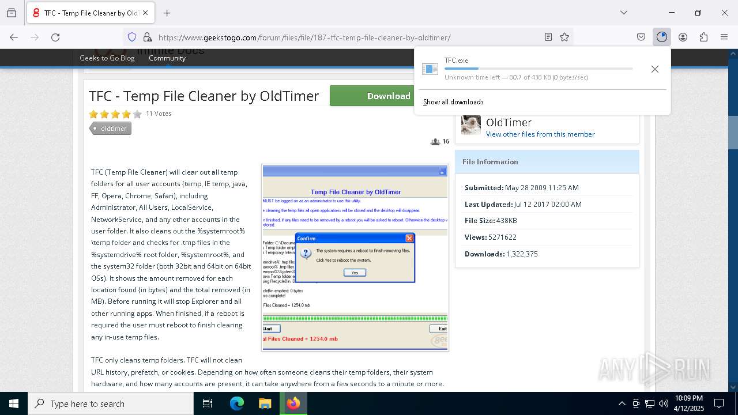Screen dimensions: 738x415
Task: Click OldTimer author name
Action: click(x=509, y=122)
